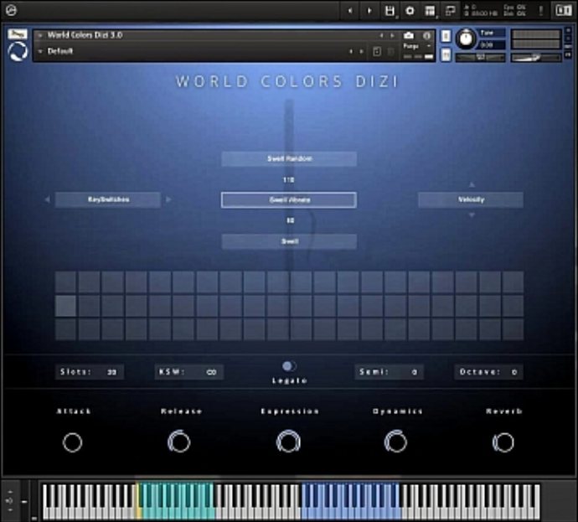Screen dimensions: 578x522
Task: Click the minimize view windows icon
Action: [450, 11]
